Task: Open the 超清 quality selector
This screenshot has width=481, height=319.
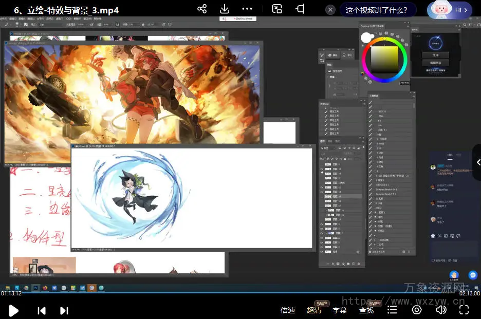Action: tap(314, 310)
